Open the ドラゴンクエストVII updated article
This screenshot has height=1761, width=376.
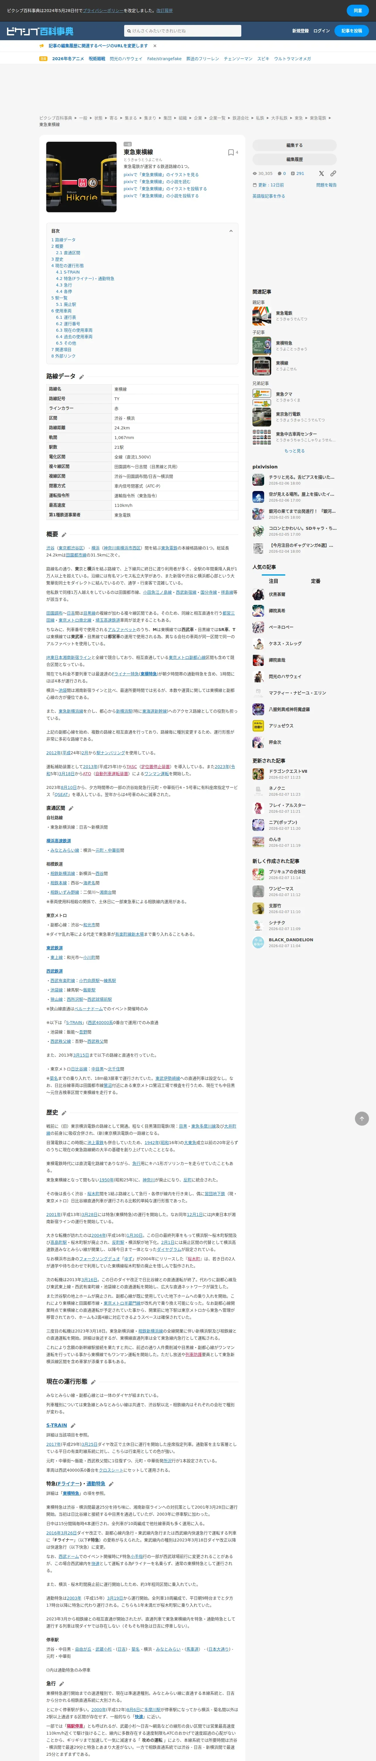coord(288,771)
